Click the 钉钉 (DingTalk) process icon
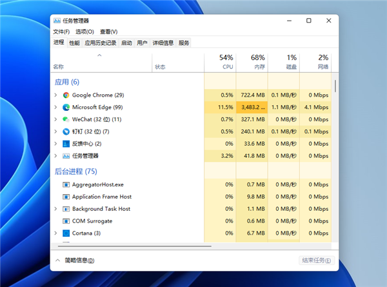Screen dimensions: 387x287 click(66, 132)
